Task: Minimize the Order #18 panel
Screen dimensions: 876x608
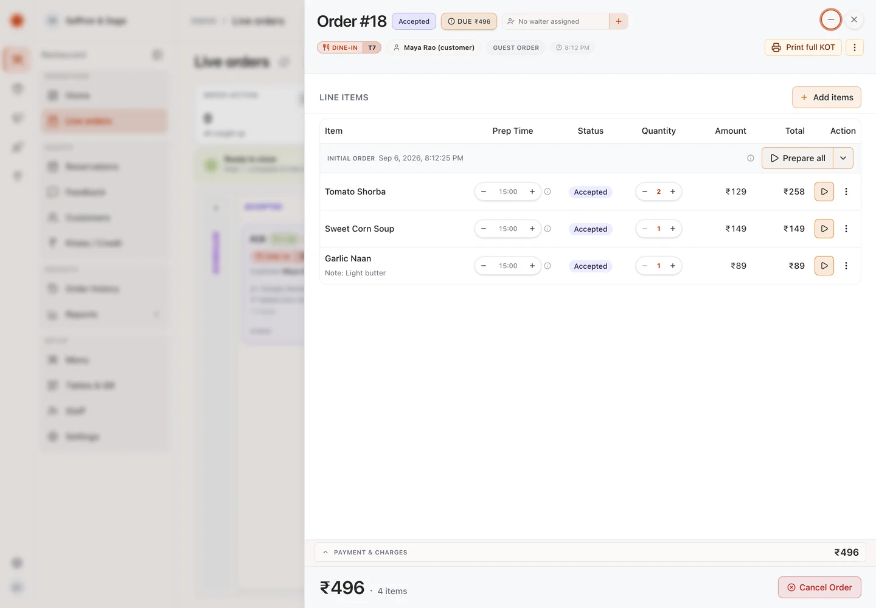Action: click(x=830, y=19)
